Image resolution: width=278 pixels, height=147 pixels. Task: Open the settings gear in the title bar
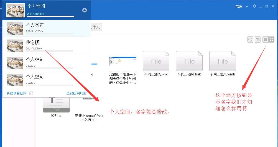[254, 6]
